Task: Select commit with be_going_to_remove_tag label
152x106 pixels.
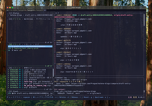Action: coord(30,86)
